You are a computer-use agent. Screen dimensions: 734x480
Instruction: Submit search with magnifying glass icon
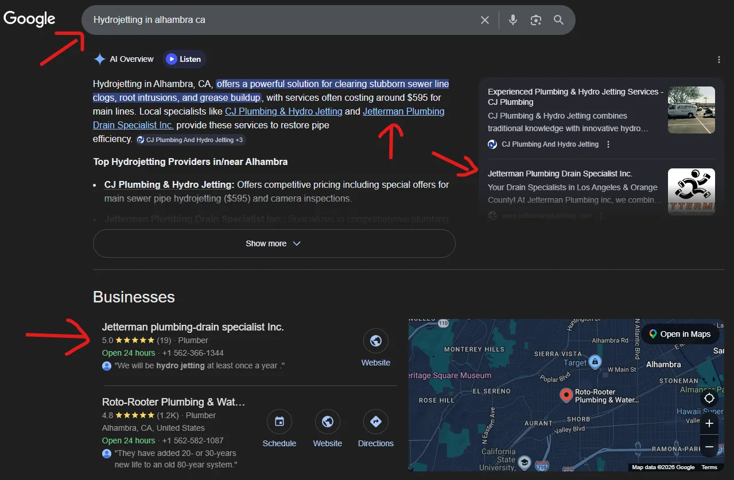[x=559, y=20]
